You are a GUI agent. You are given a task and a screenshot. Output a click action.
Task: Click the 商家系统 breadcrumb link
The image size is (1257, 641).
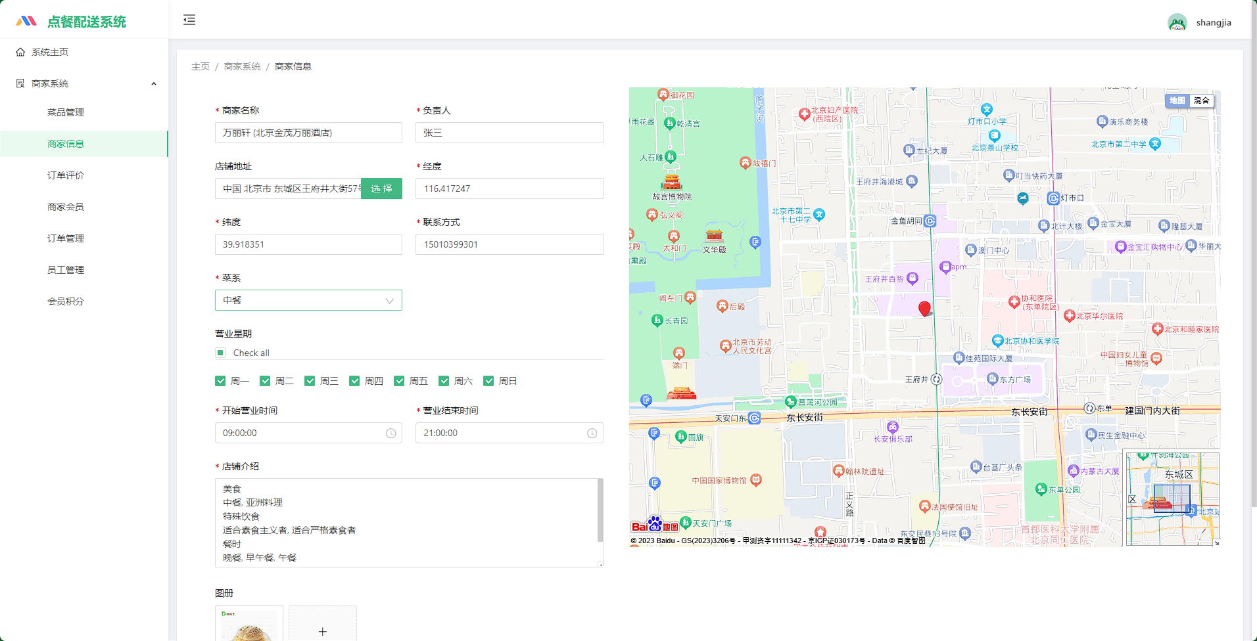(242, 66)
